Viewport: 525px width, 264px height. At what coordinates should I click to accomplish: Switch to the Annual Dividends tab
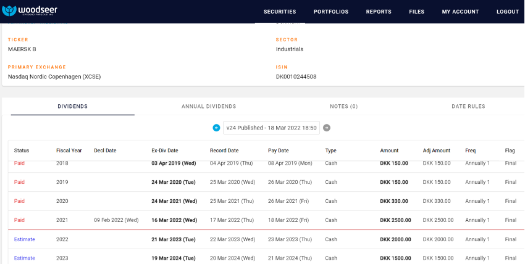[209, 106]
